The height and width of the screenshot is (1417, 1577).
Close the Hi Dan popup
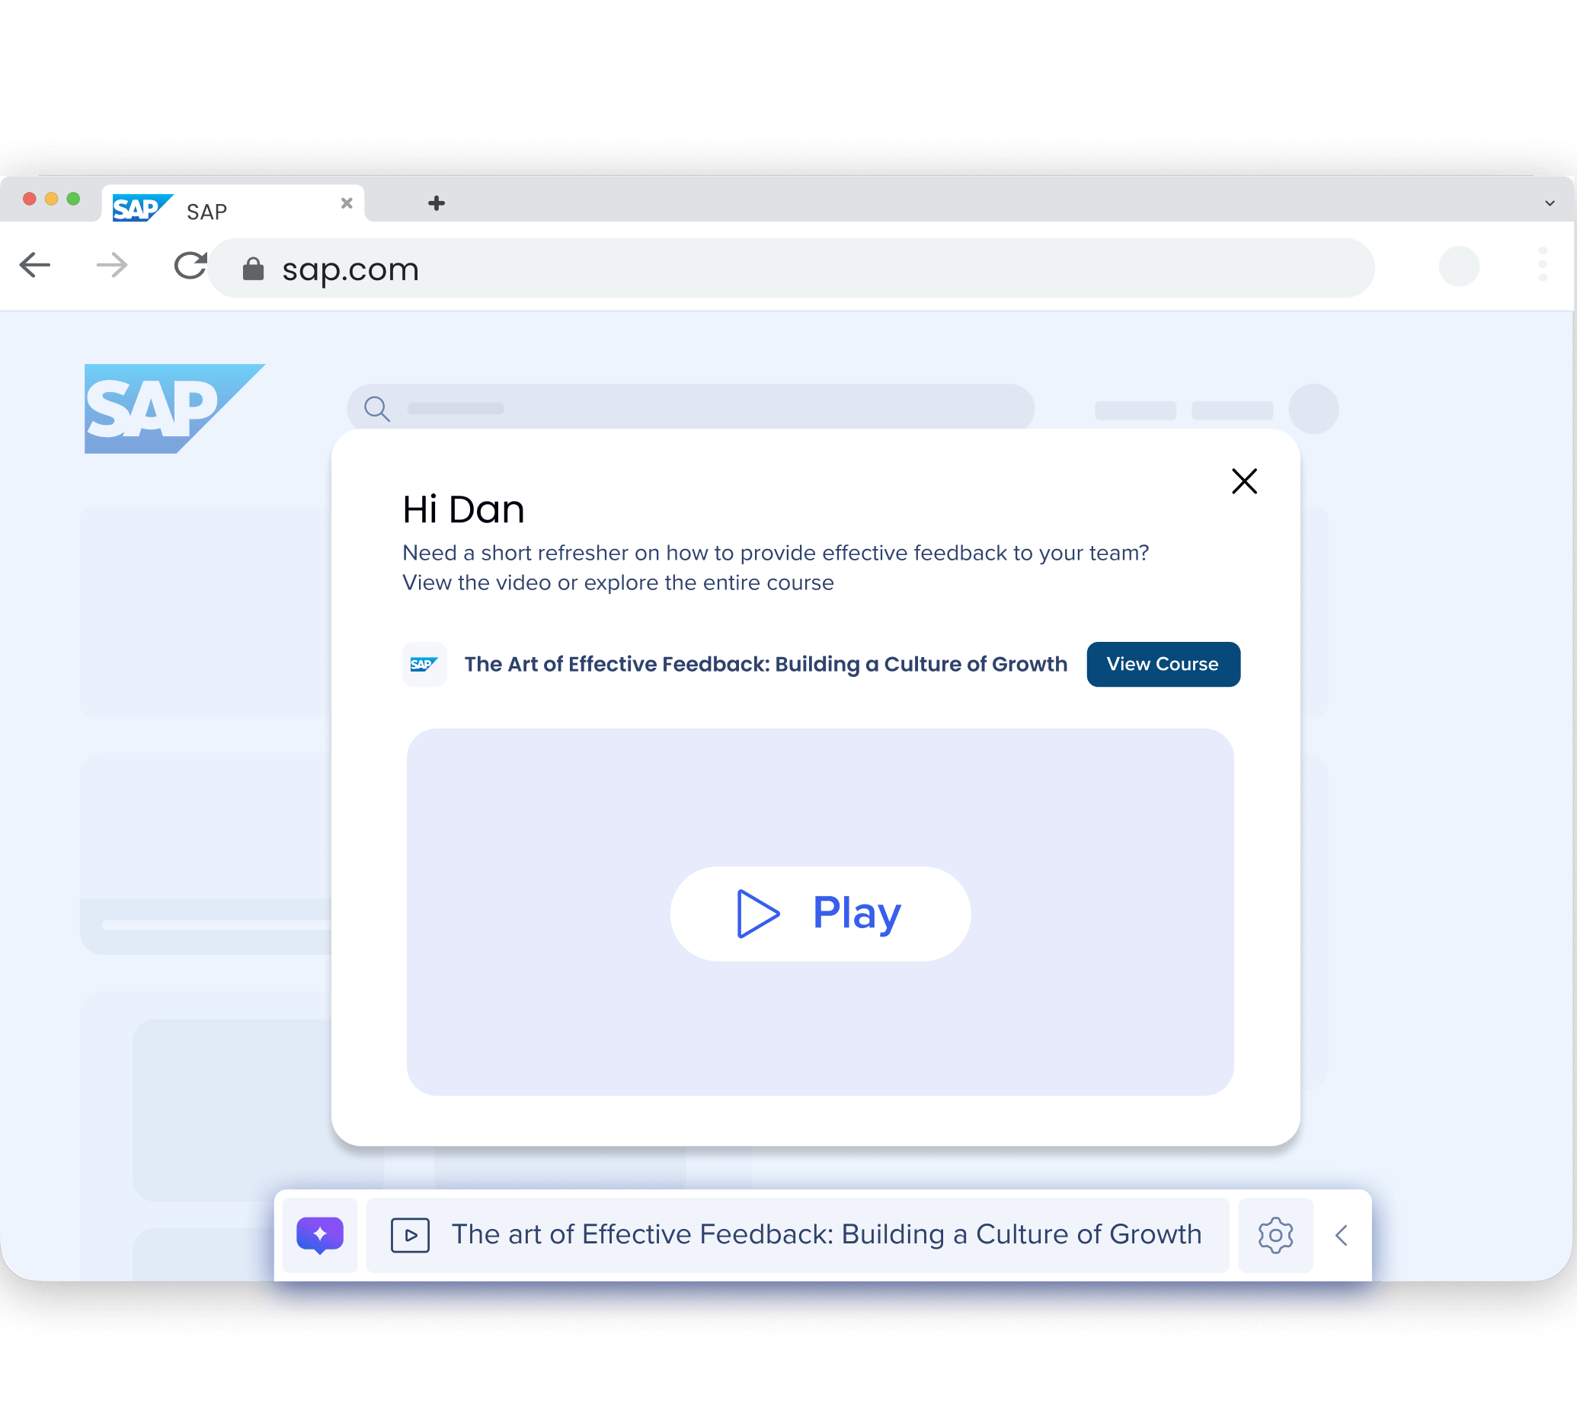pyautogui.click(x=1243, y=481)
